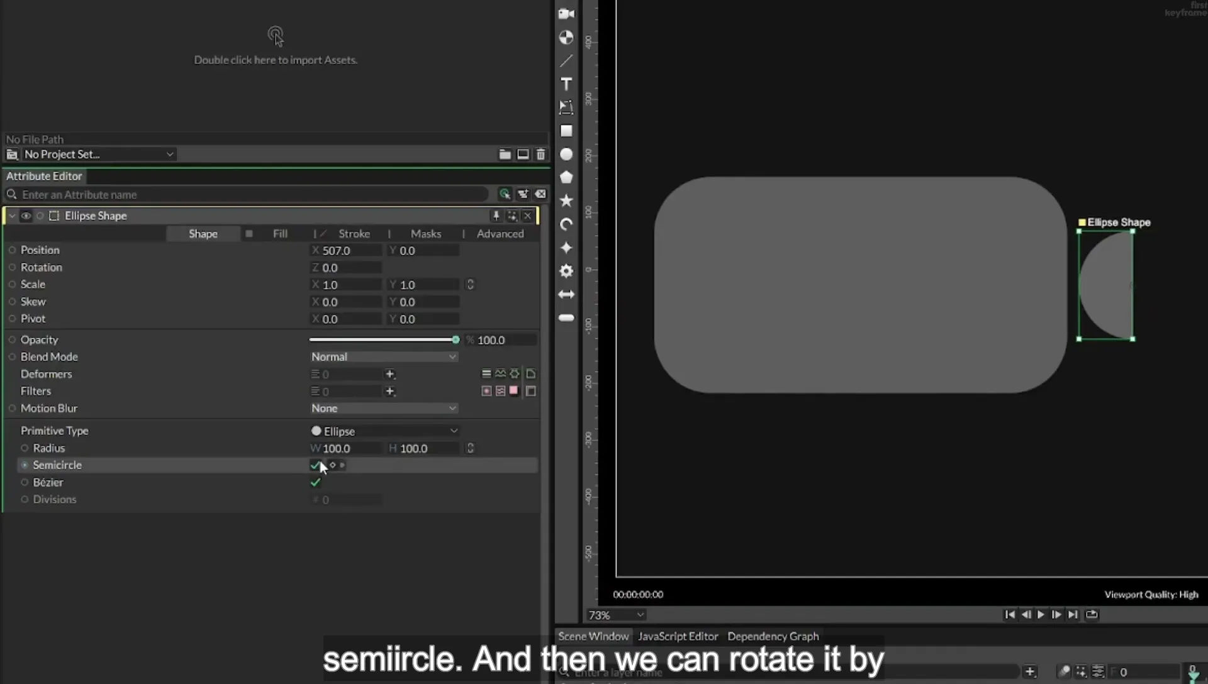Select the Rectangle shape tool

click(x=566, y=131)
